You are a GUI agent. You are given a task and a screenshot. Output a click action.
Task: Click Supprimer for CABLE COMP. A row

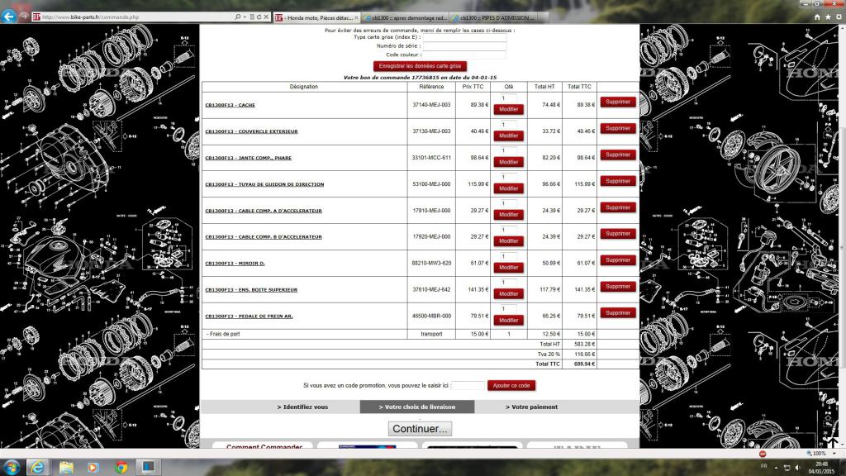pyautogui.click(x=618, y=207)
